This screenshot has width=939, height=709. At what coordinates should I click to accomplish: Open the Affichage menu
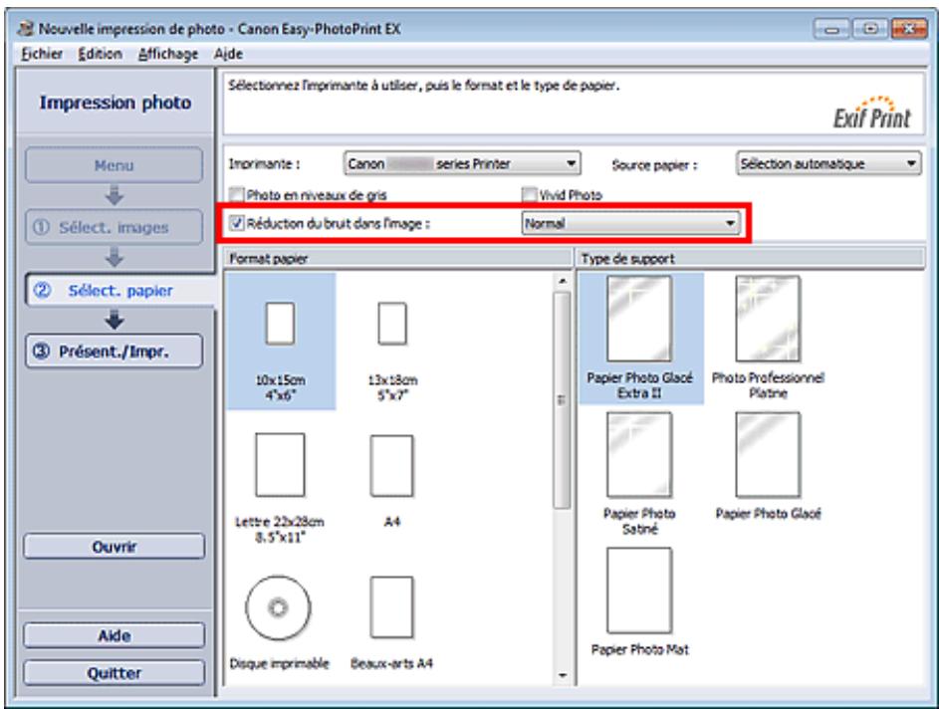(168, 54)
